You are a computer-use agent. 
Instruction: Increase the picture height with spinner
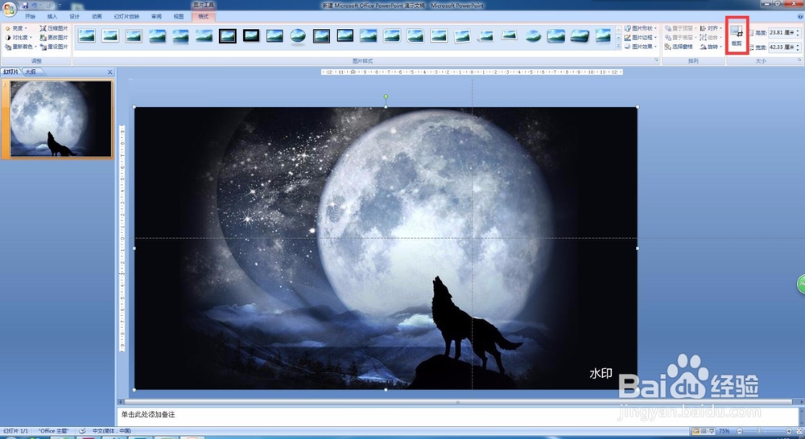[x=798, y=31]
